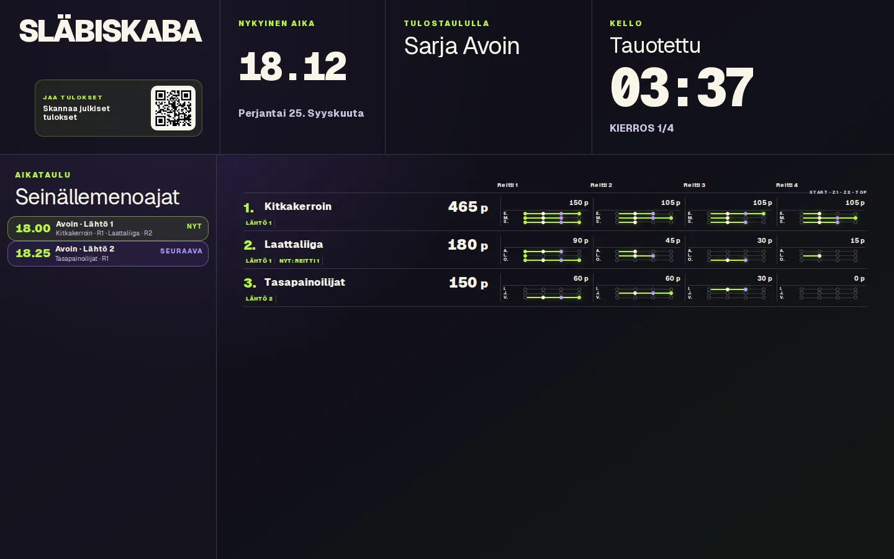Click the Reitti 4 column header
This screenshot has height=559, width=894.
click(x=787, y=185)
